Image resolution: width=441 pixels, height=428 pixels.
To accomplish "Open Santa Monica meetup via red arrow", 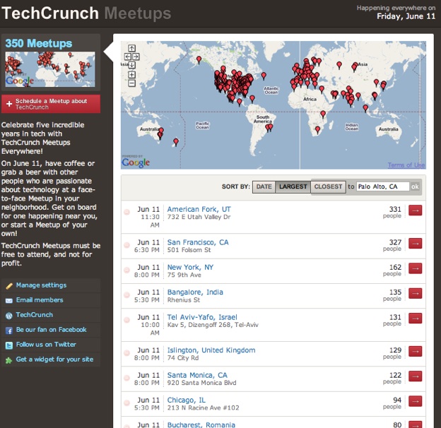I will coord(415,376).
